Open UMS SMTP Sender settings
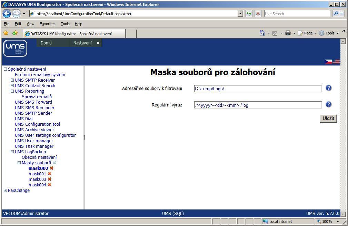 33,113
